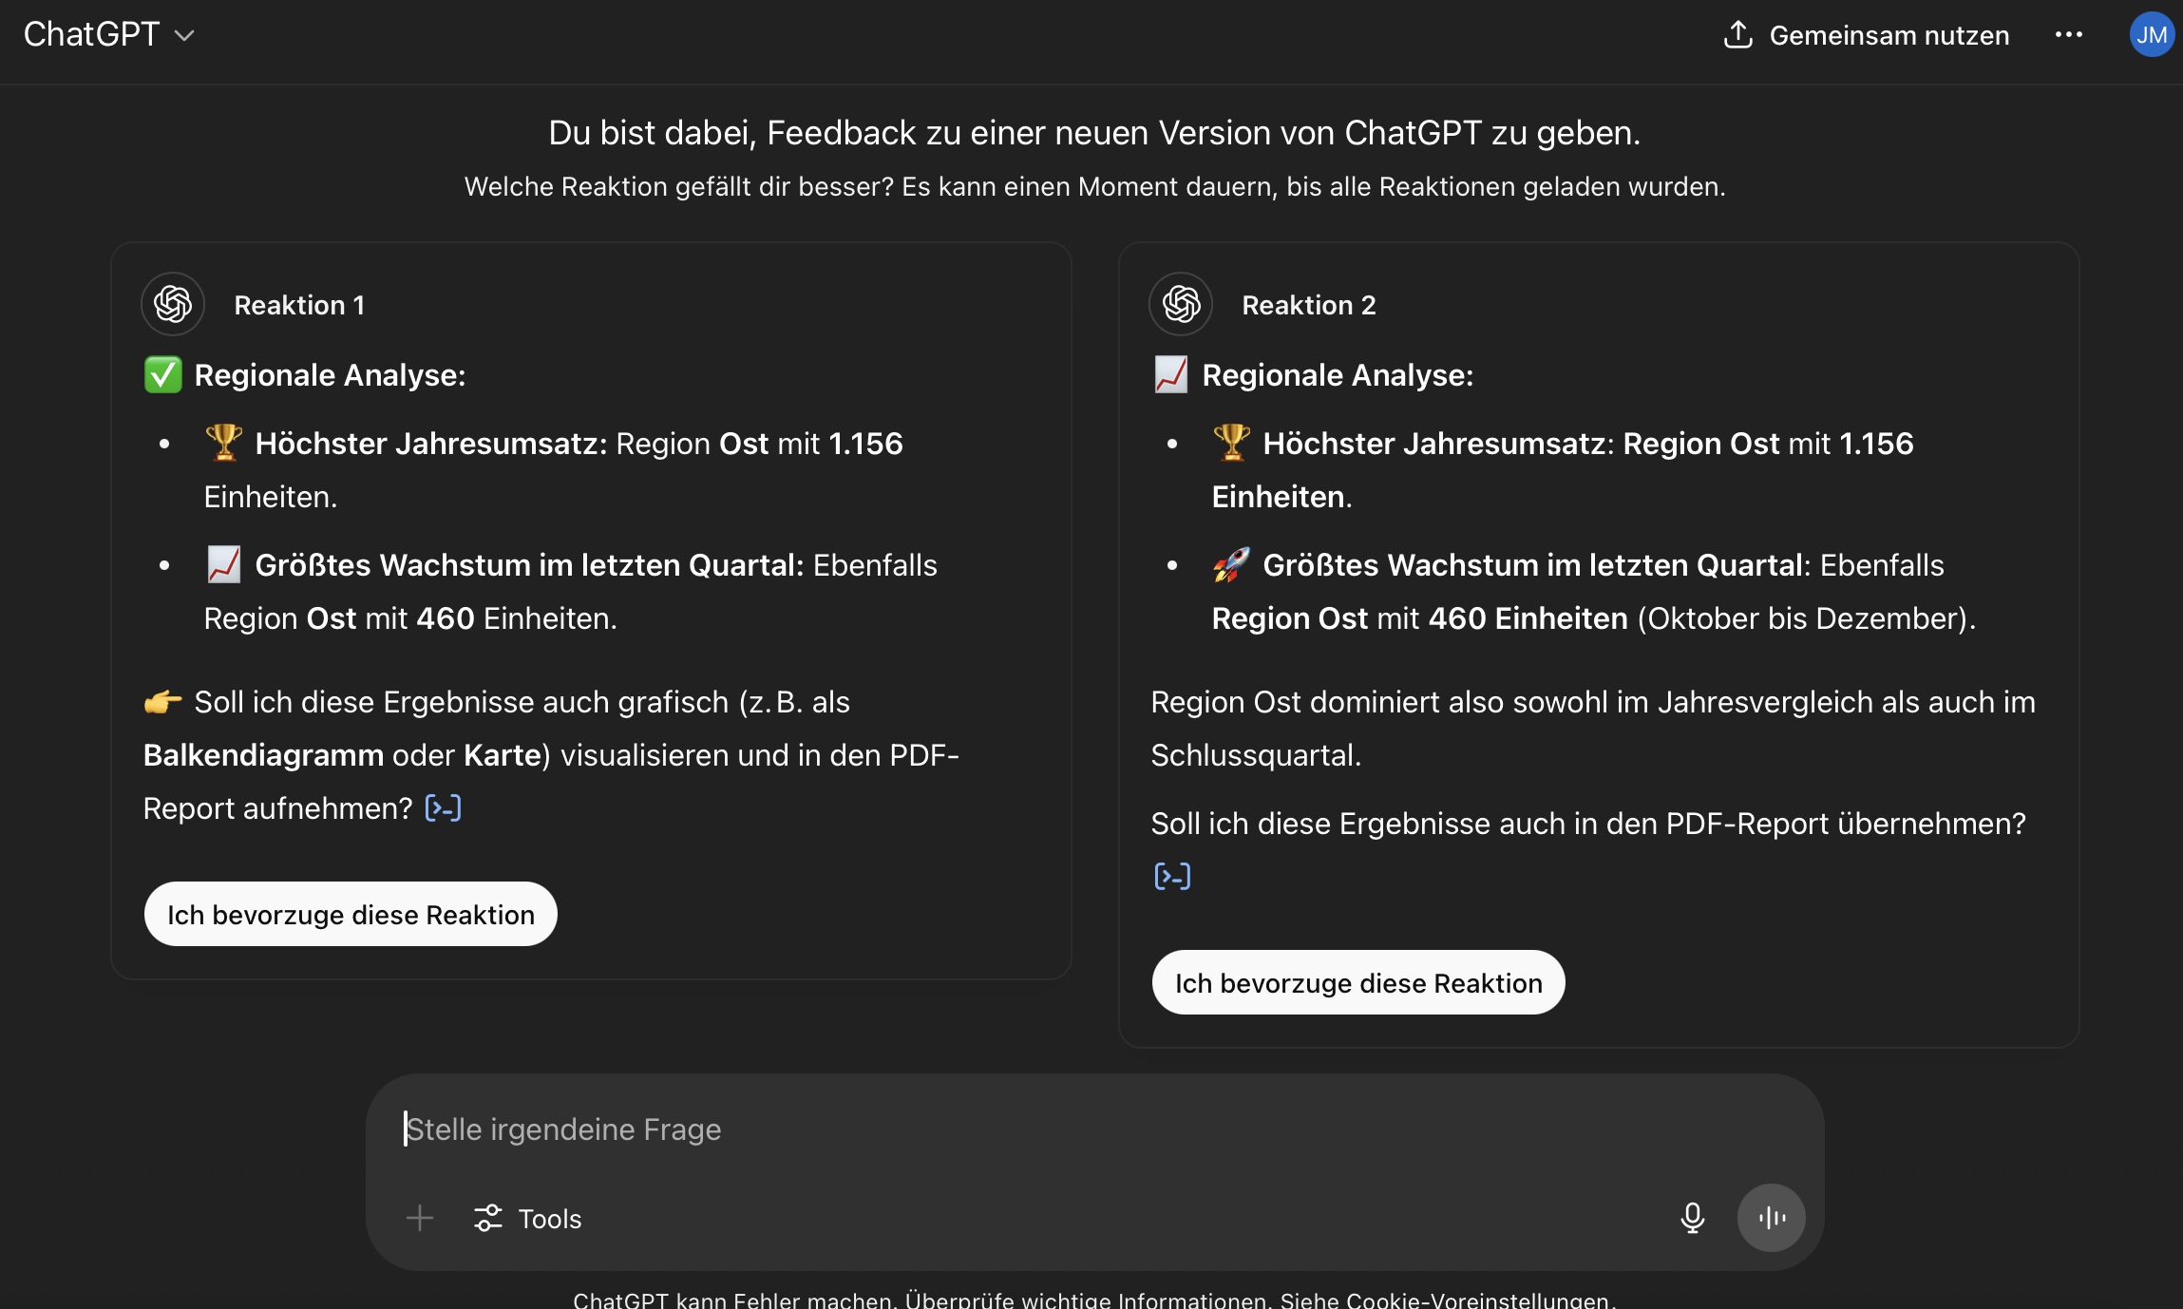Click the plus attachment icon
Viewport: 2183px width, 1309px height.
[420, 1218]
